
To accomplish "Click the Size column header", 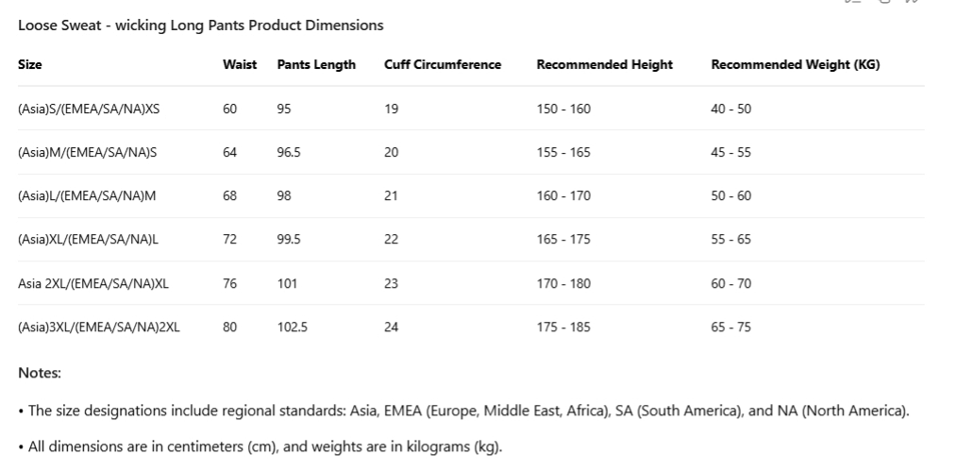I will pos(30,65).
